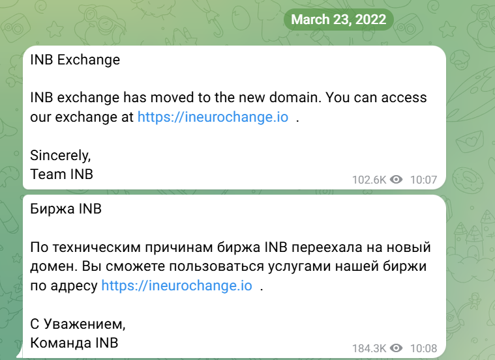Click the 10:08 message timestamp

point(423,348)
